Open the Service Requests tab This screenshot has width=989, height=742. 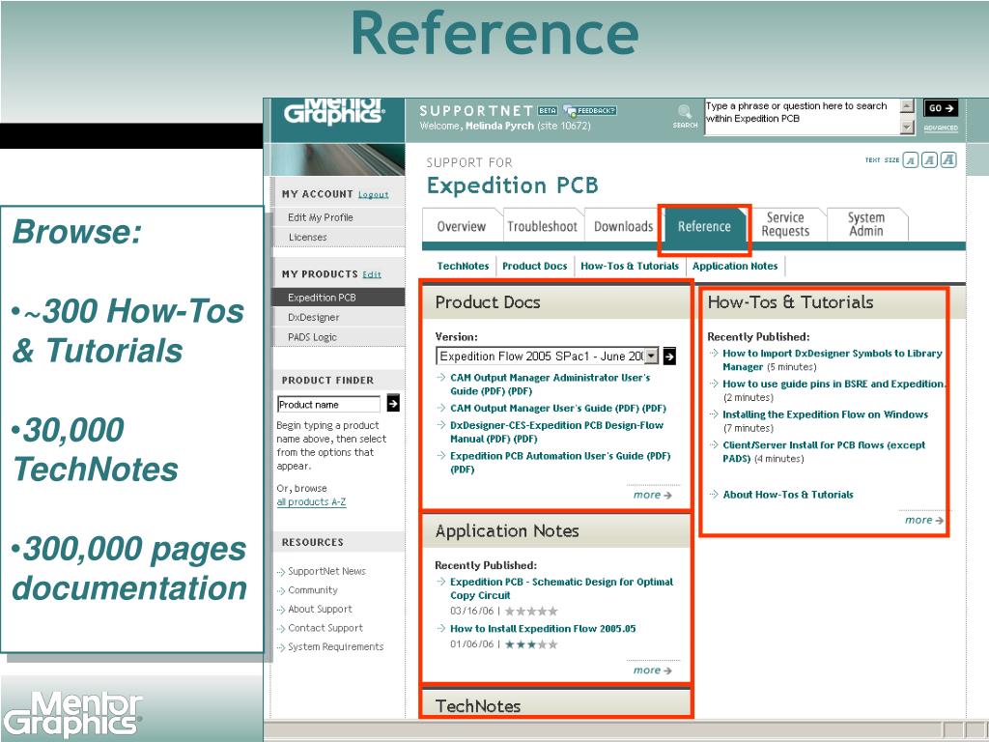785,224
